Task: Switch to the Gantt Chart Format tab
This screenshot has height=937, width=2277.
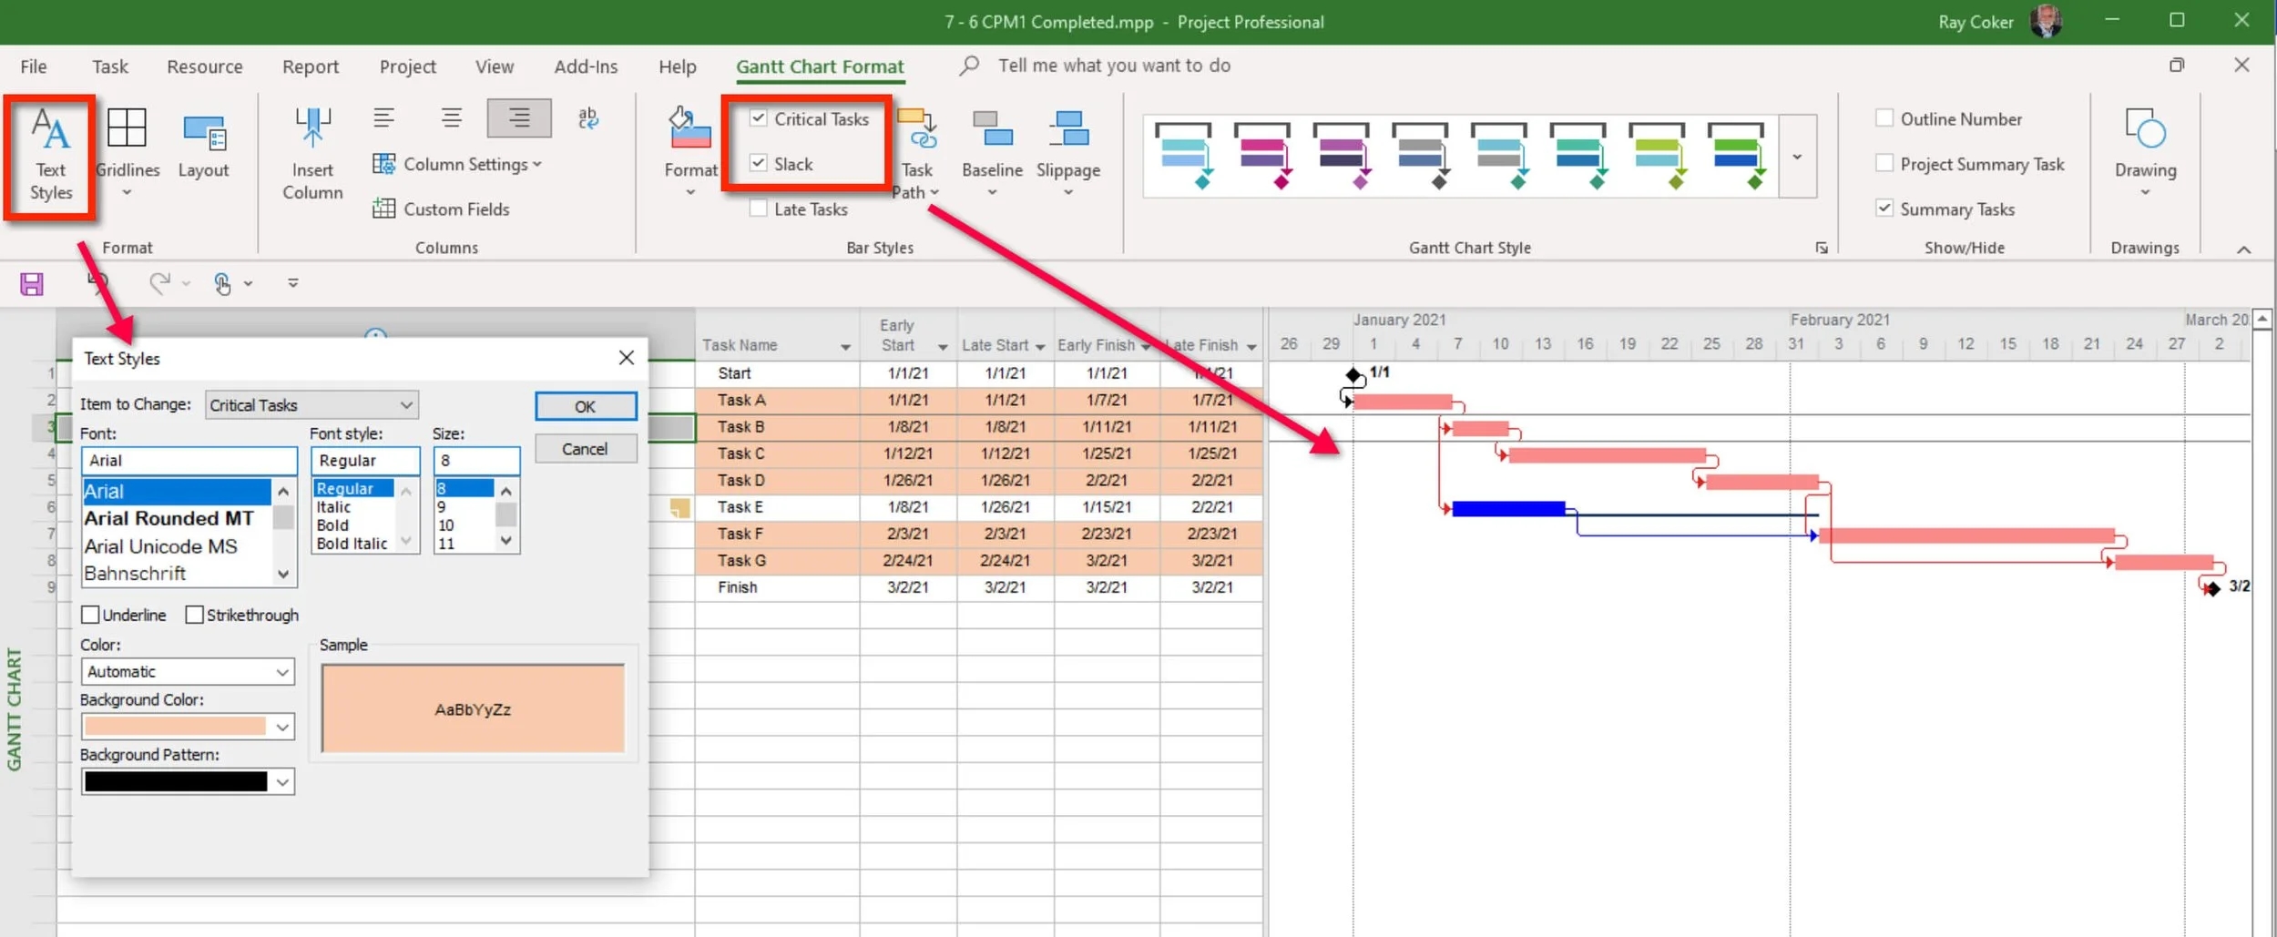Action: [819, 66]
